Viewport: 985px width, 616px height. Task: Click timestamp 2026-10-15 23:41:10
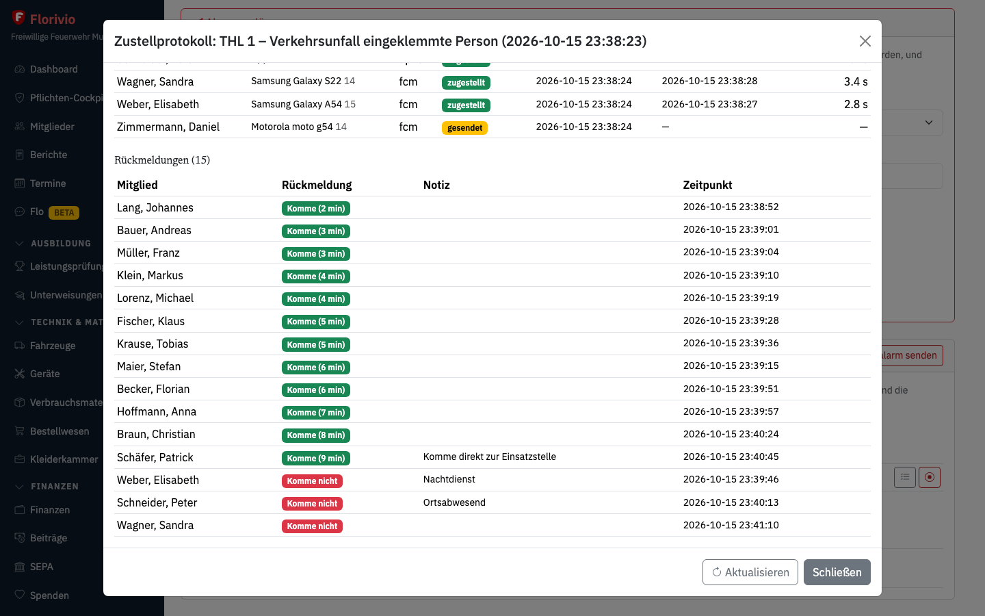coord(731,525)
